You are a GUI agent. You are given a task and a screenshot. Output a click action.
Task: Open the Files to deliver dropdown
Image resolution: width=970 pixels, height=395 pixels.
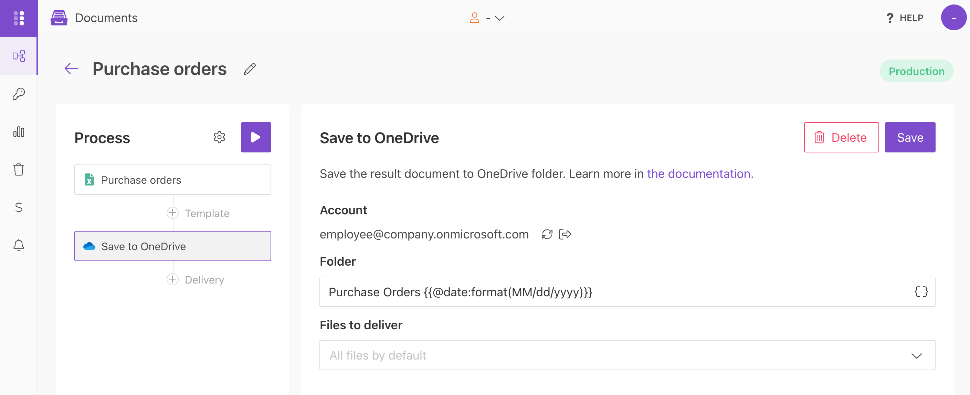pyautogui.click(x=628, y=355)
